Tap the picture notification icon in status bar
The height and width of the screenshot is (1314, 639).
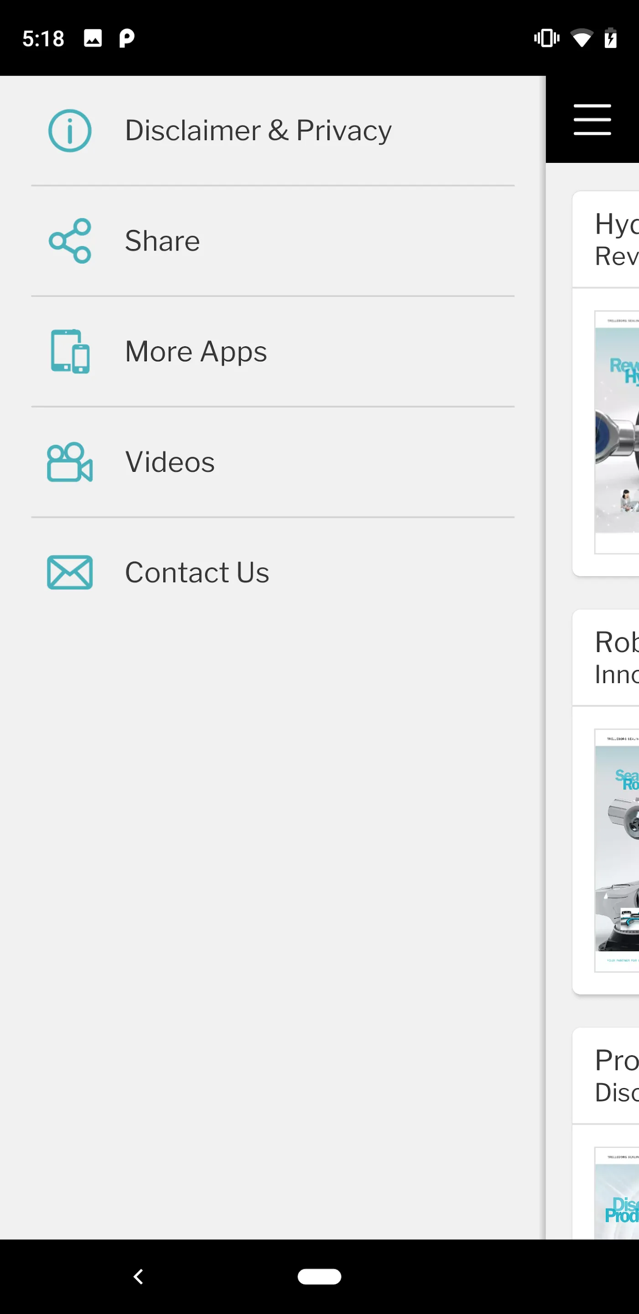click(x=93, y=38)
